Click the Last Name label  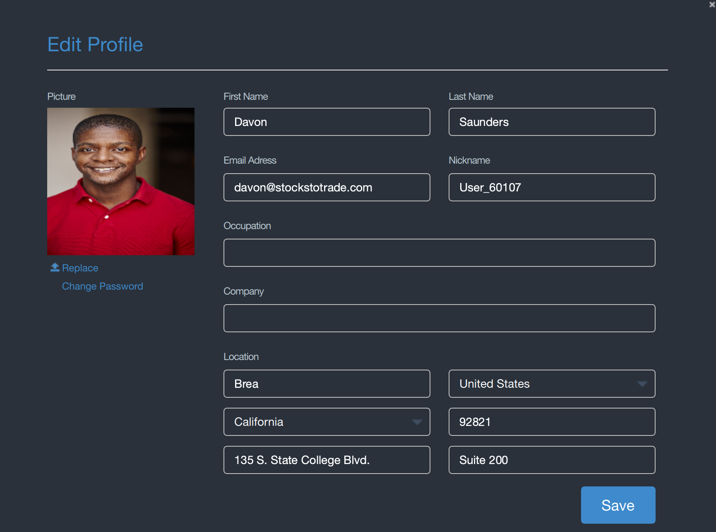tap(471, 97)
